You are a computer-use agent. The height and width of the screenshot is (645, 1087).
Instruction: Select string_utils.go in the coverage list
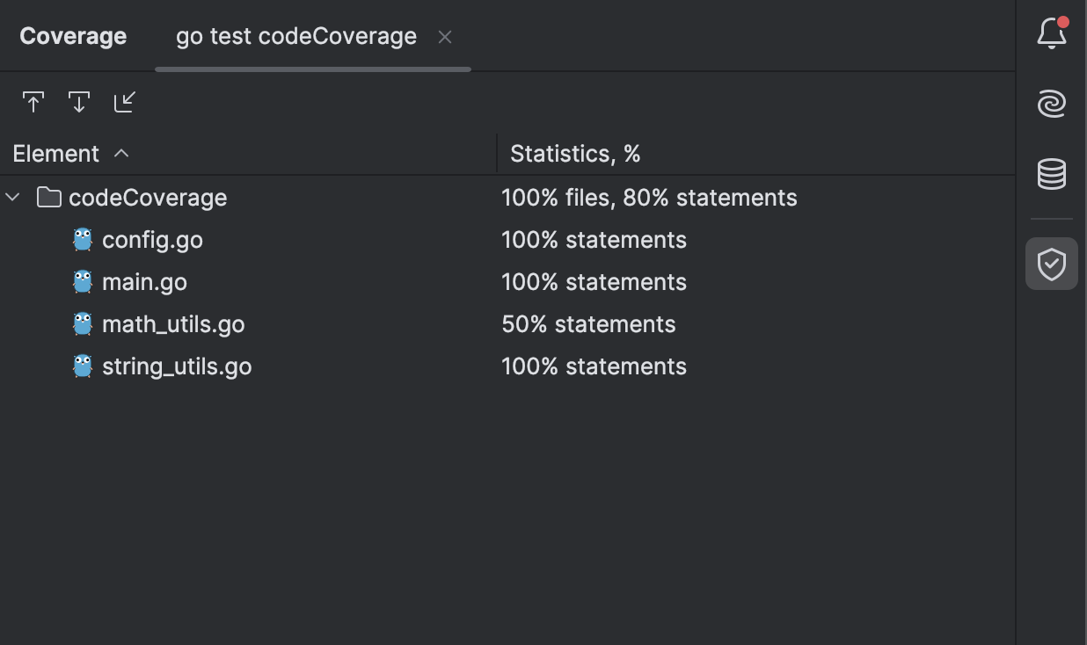pos(178,366)
